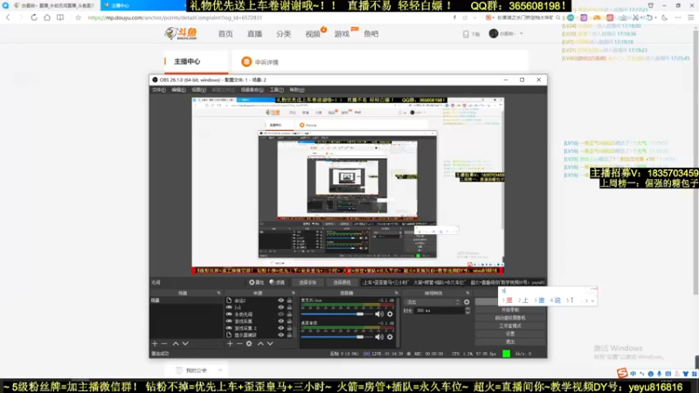Toggle browser night mode moon icon

(x=665, y=17)
